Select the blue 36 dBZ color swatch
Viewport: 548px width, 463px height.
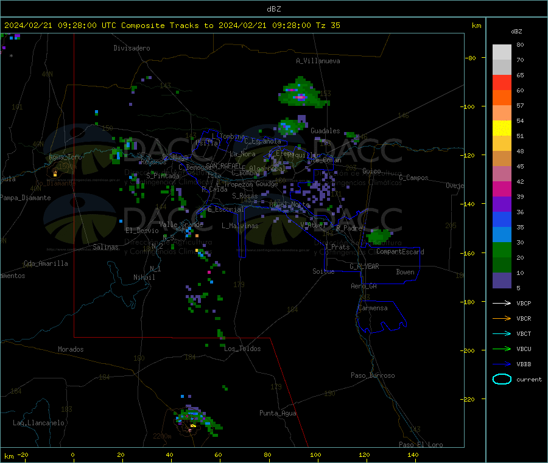502,219
